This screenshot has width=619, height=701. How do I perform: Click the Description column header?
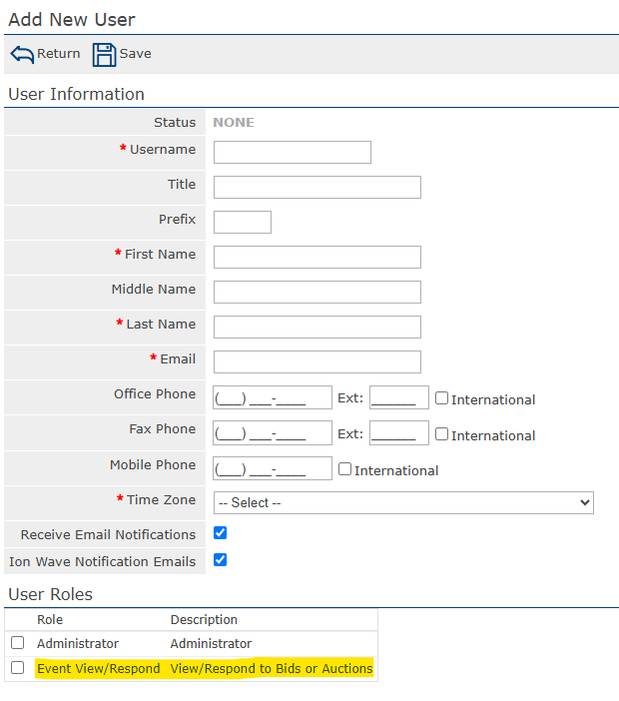204,620
